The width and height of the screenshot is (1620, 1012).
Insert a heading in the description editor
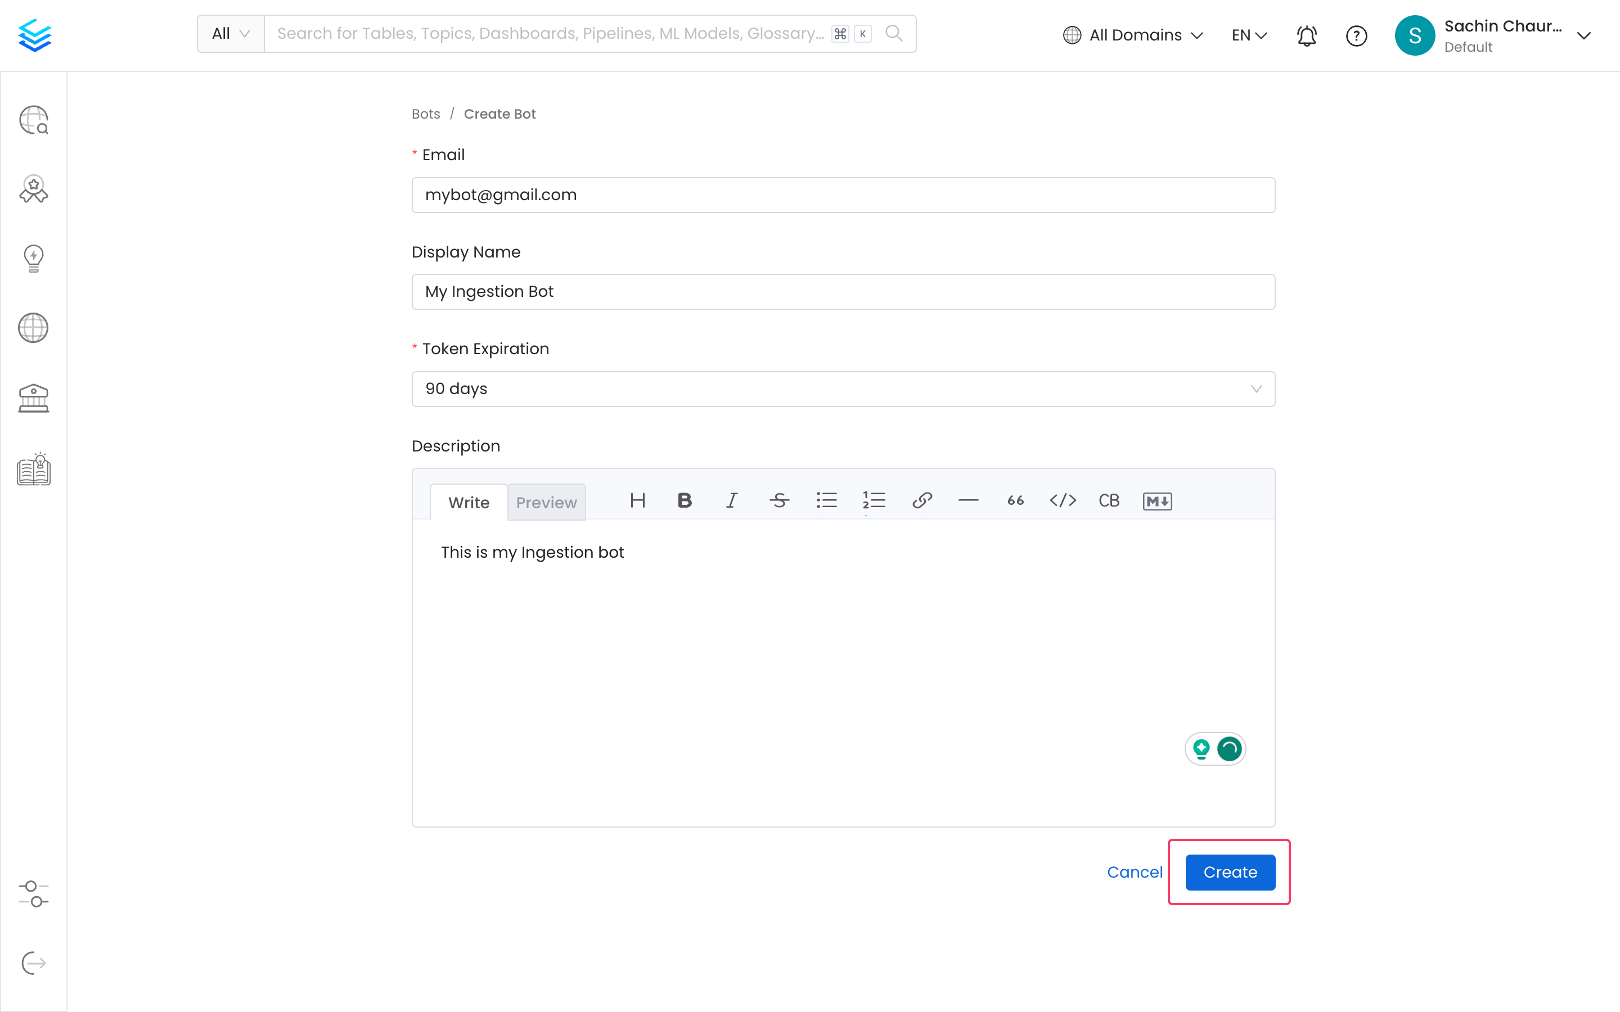[x=637, y=500]
